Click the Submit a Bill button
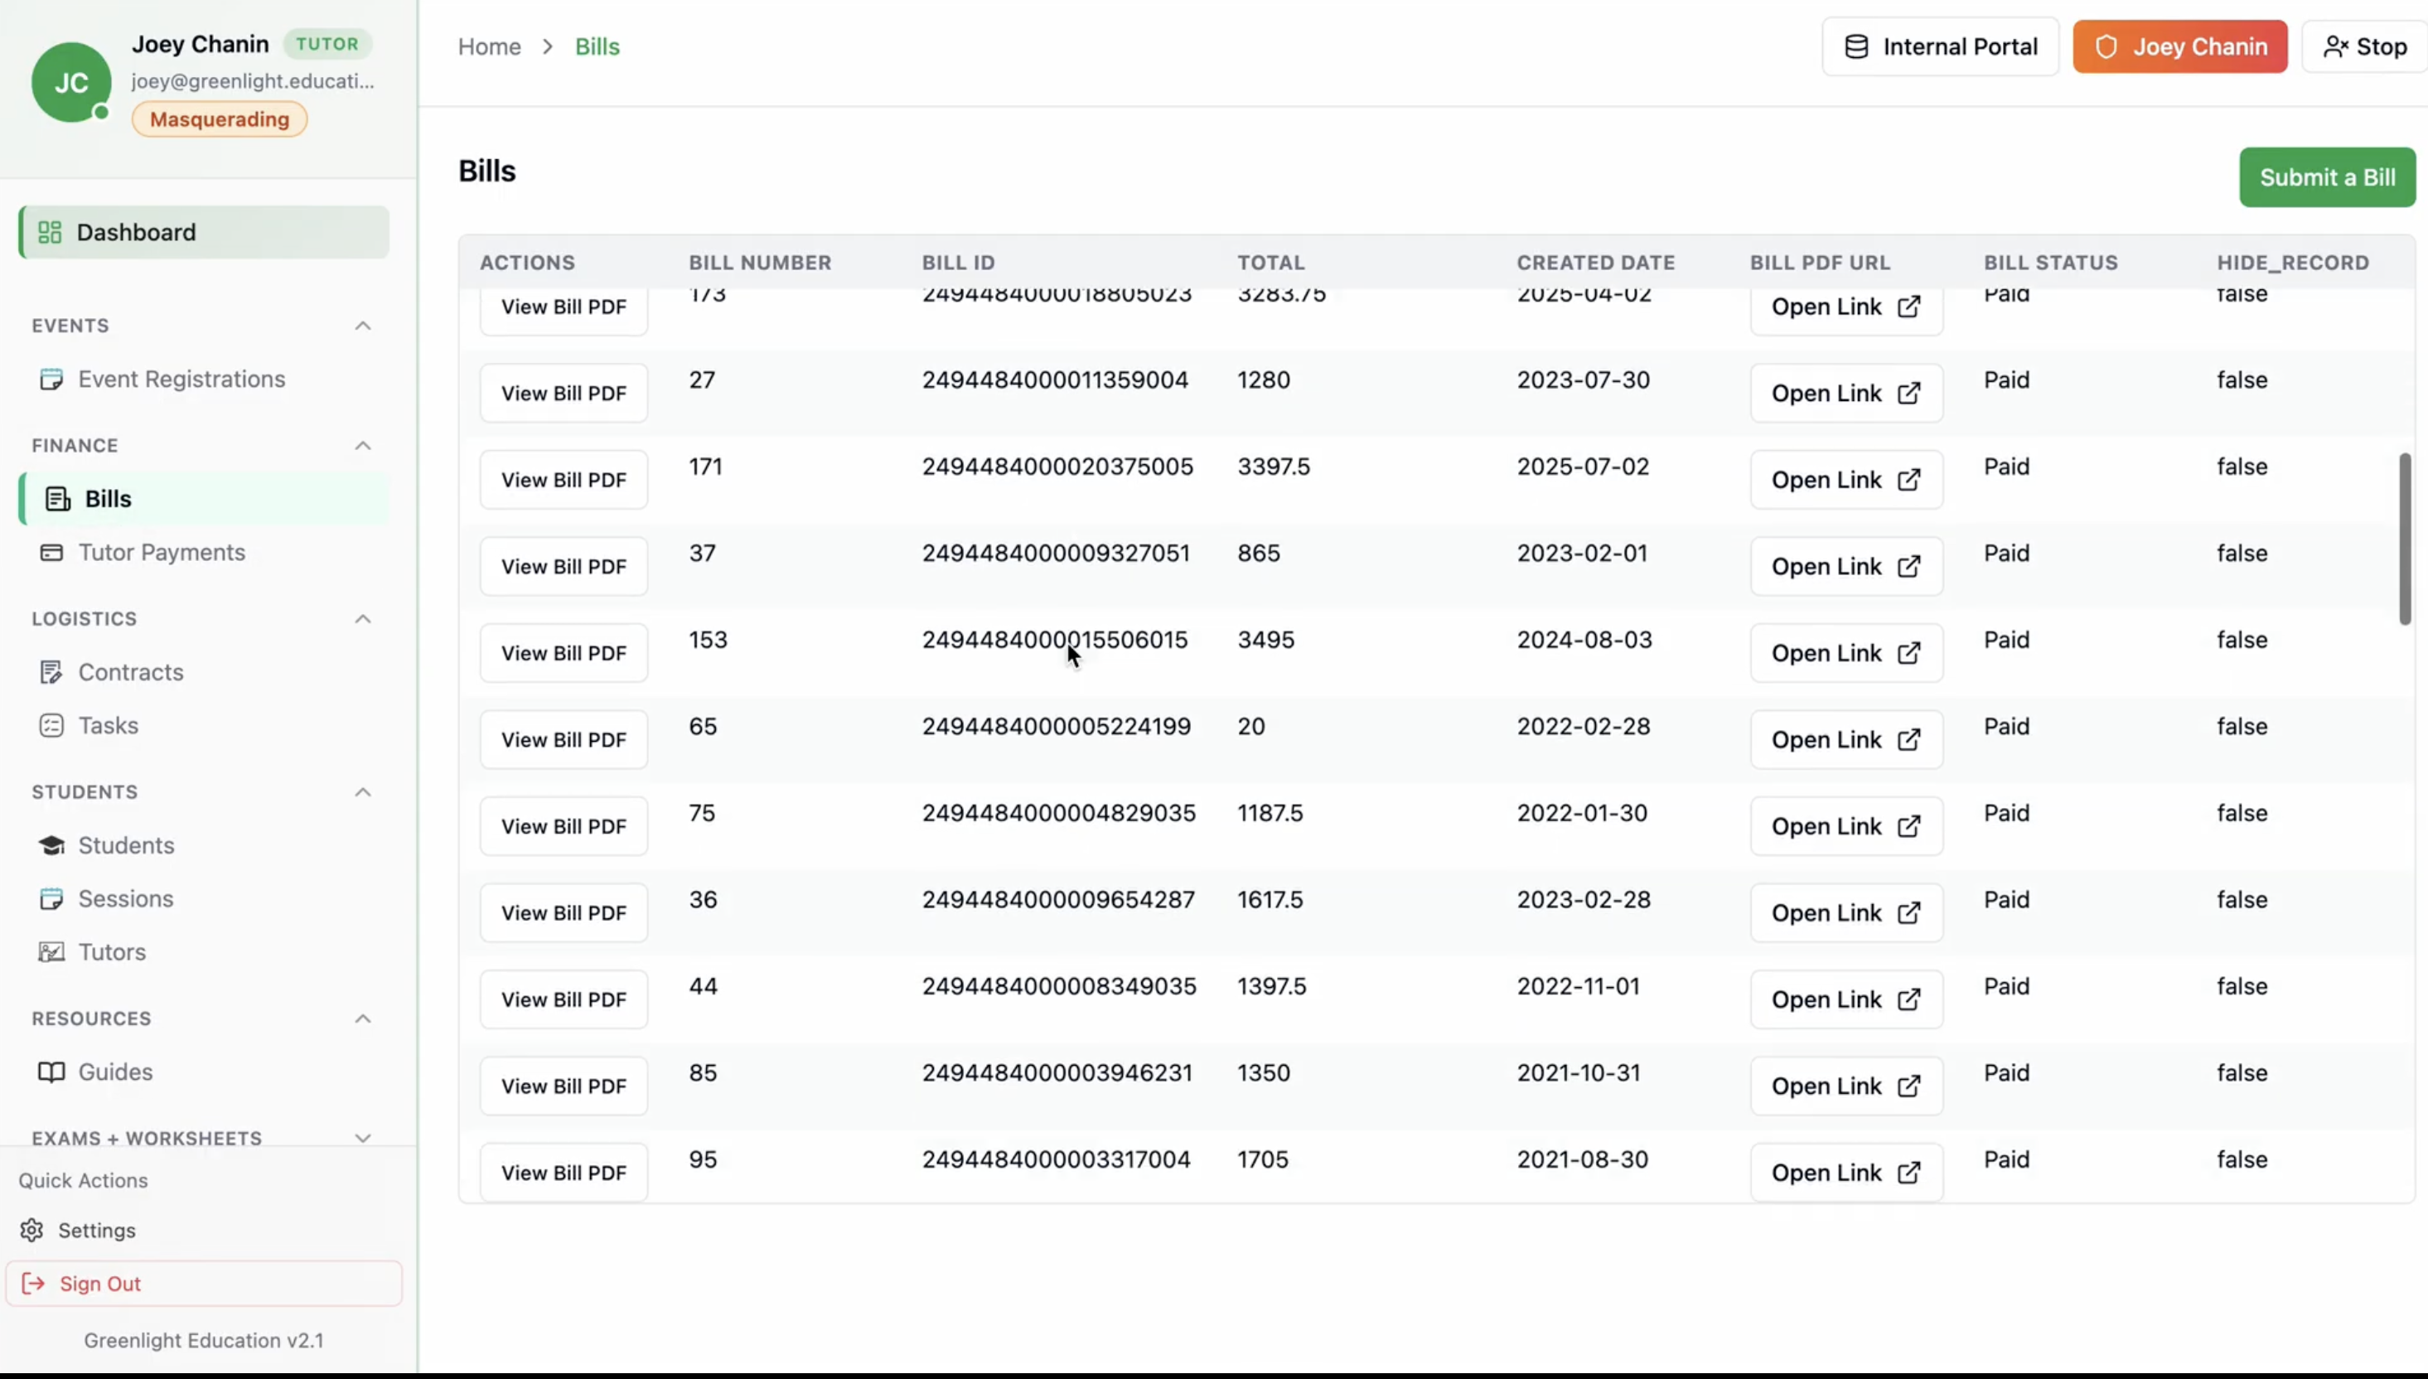Image resolution: width=2428 pixels, height=1379 pixels. 2327,177
